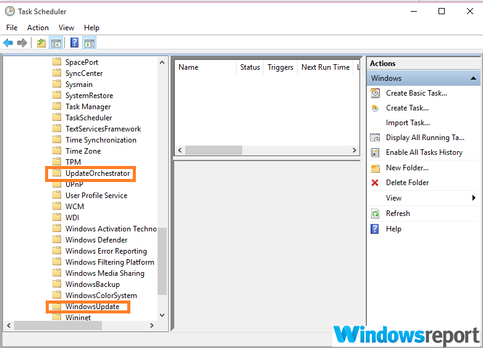Image resolution: width=483 pixels, height=348 pixels.
Task: Toggle the console tree pane icon
Action: (x=56, y=43)
